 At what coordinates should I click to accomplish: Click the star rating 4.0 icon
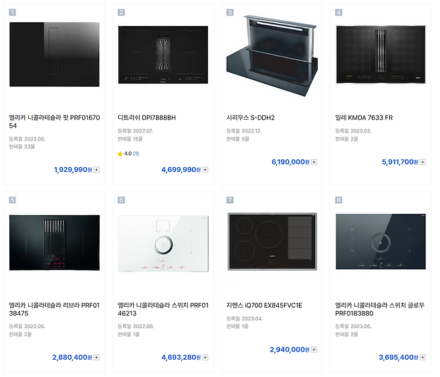120,154
